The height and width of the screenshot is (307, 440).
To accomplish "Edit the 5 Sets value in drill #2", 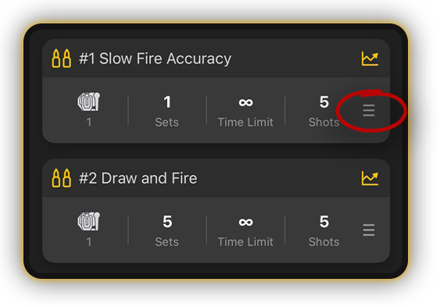I will tap(167, 222).
